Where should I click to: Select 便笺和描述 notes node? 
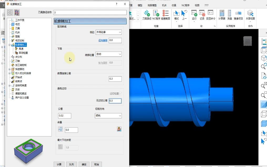click(20, 94)
